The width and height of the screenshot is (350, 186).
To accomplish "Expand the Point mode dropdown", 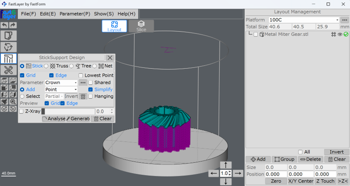I will click(x=62, y=90).
